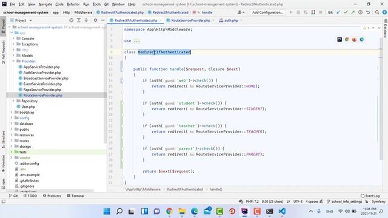
Task: Open Search Everywhere magnifier
Action: click(x=377, y=12)
